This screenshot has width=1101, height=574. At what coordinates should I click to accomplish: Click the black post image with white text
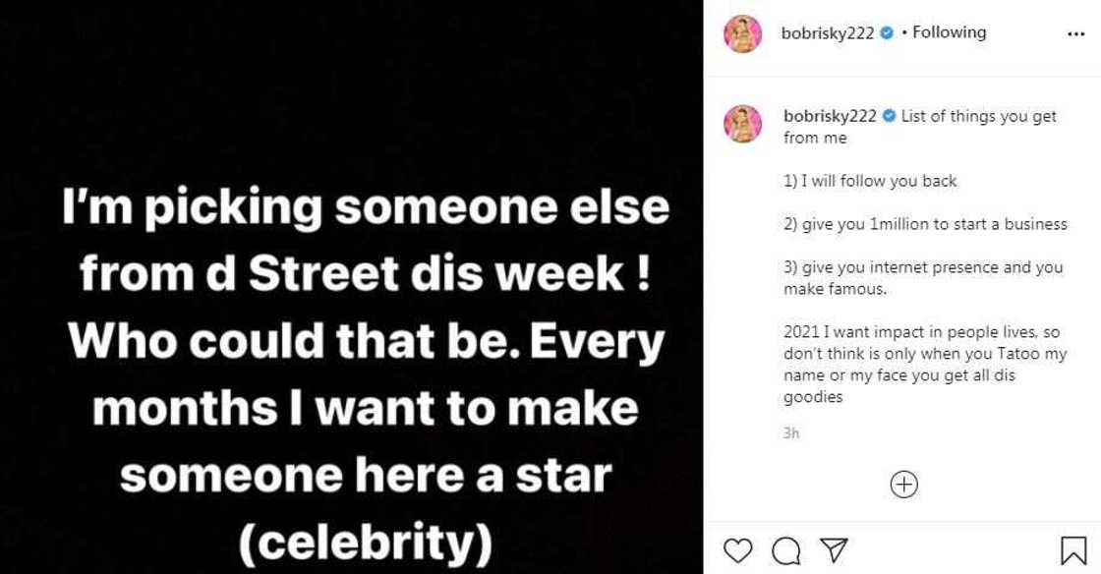pos(352,287)
